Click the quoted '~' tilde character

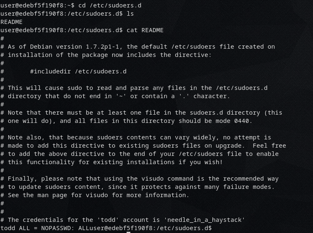[122, 96]
